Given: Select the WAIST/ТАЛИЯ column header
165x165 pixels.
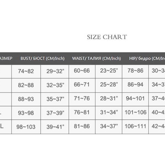Looking at the screenshot, I should click(x=96, y=58).
